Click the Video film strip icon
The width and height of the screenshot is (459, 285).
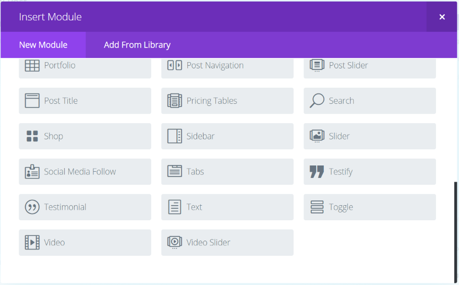tap(32, 243)
